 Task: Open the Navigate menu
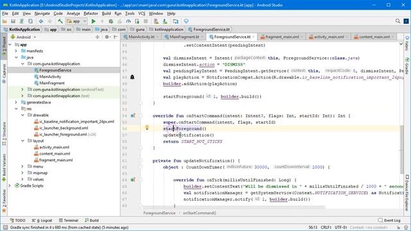tap(42, 13)
